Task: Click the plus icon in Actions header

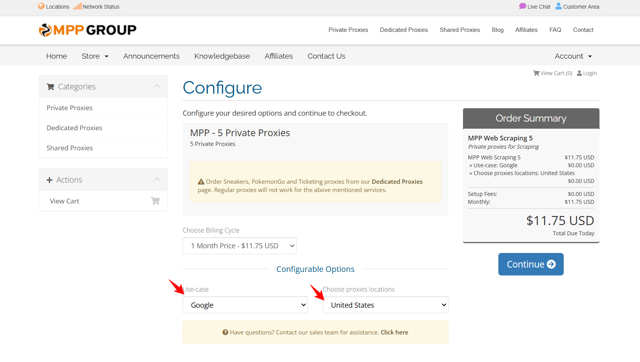Action: click(50, 180)
